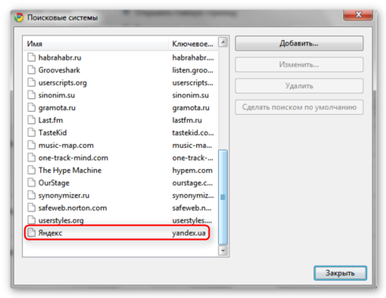Click the yandex.ua keyword cell
This screenshot has width=386, height=298.
tap(189, 233)
